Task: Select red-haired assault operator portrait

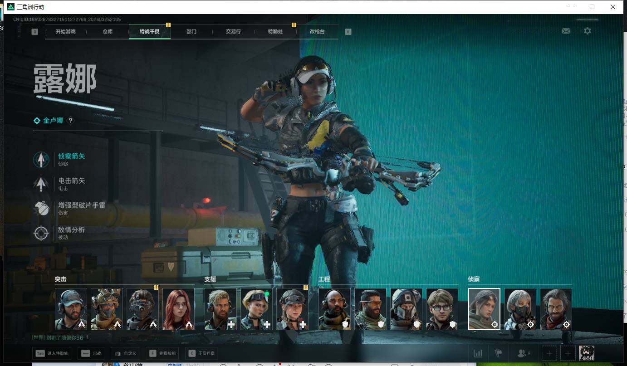Action: (179, 309)
